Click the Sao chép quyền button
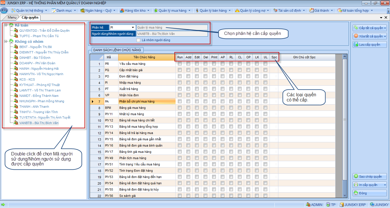This screenshot has width=390, height=208. pyautogui.click(x=370, y=177)
